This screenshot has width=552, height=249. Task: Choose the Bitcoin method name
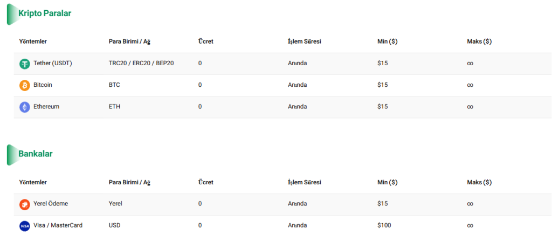(43, 85)
